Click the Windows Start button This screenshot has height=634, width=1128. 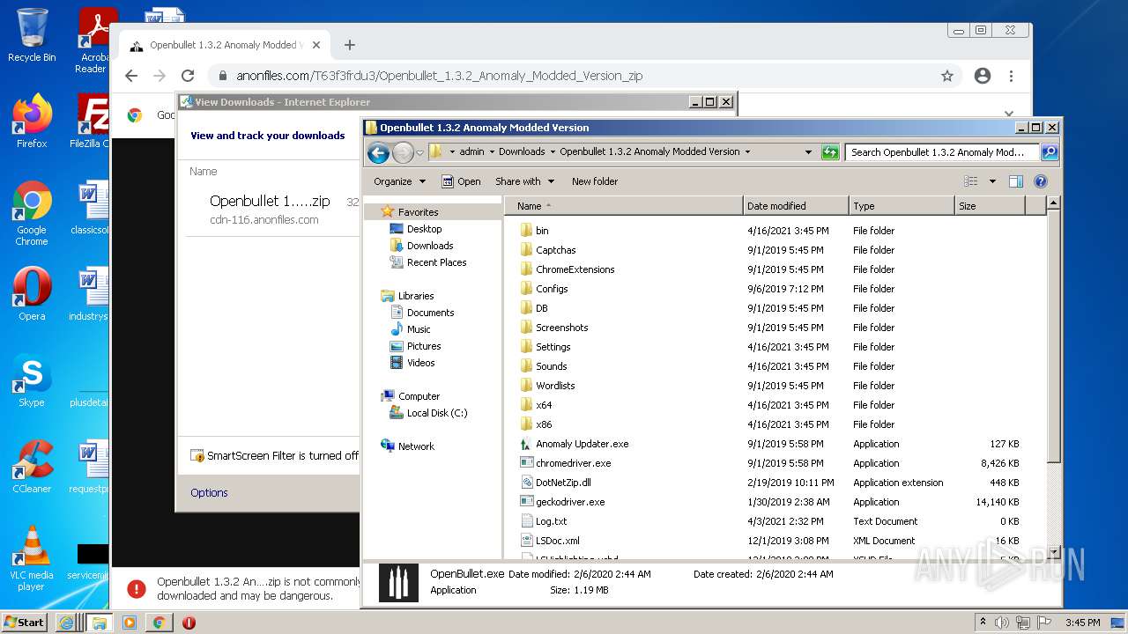pyautogui.click(x=25, y=622)
